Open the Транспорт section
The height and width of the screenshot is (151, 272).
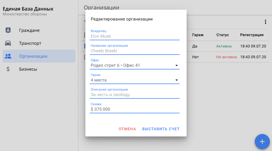[x=30, y=43]
